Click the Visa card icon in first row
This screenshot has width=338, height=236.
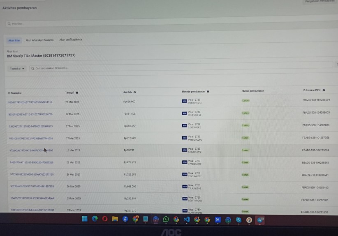(185, 101)
